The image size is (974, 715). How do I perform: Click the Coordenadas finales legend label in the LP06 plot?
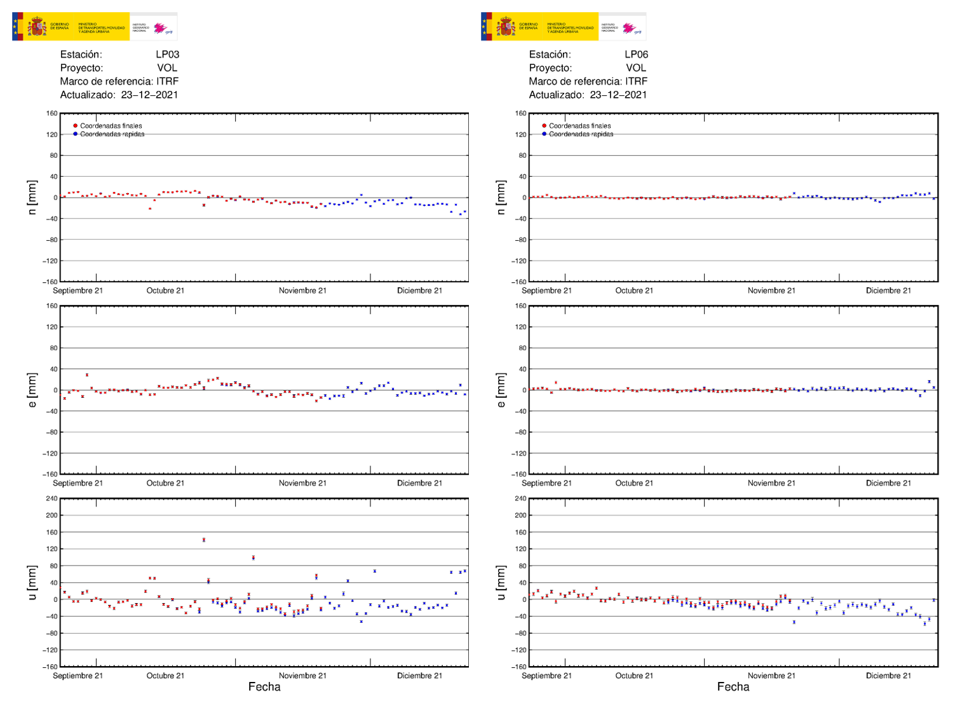tap(579, 126)
